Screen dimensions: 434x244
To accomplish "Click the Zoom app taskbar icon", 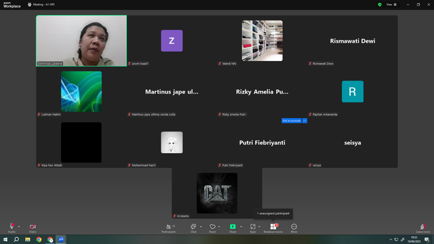I will pos(61,239).
